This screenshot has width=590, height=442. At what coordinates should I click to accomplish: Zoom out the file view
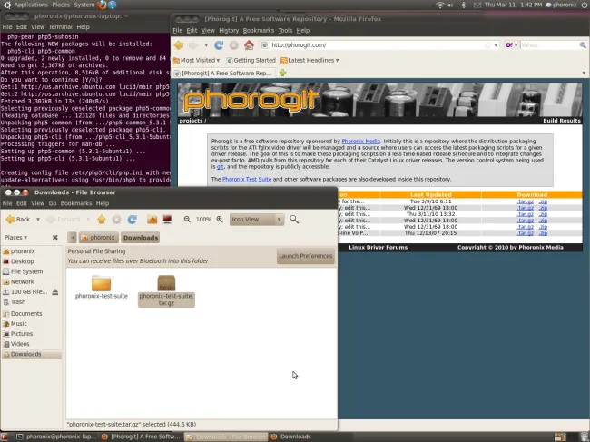click(187, 219)
